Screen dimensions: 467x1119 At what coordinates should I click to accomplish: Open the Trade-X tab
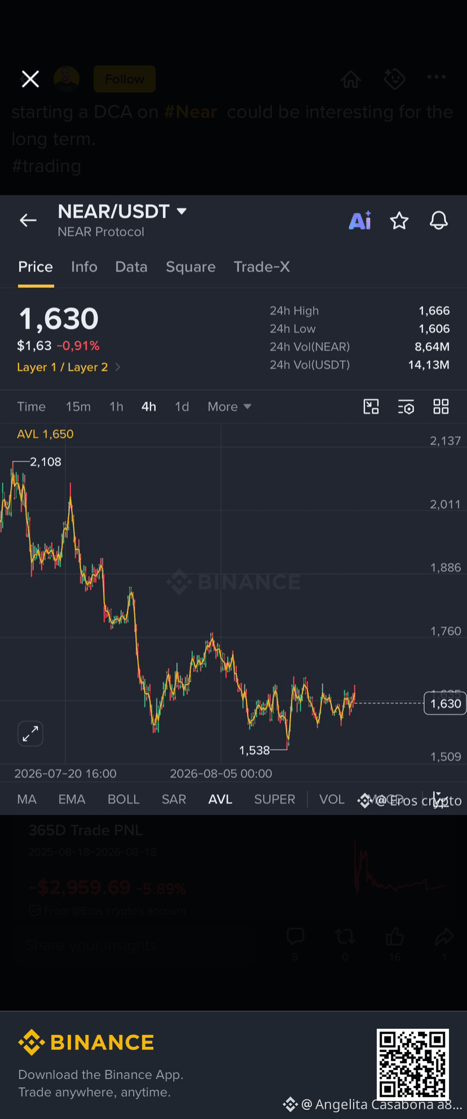click(262, 267)
